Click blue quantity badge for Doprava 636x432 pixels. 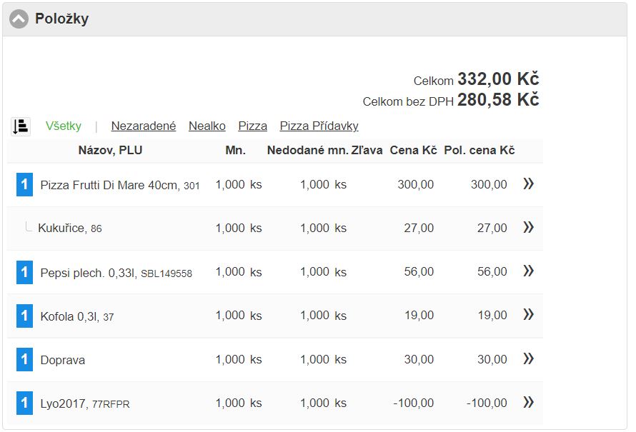click(24, 359)
